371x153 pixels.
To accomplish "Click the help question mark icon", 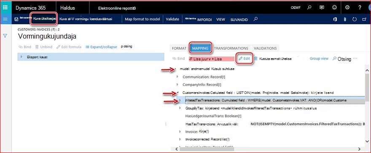I will coord(360,8).
